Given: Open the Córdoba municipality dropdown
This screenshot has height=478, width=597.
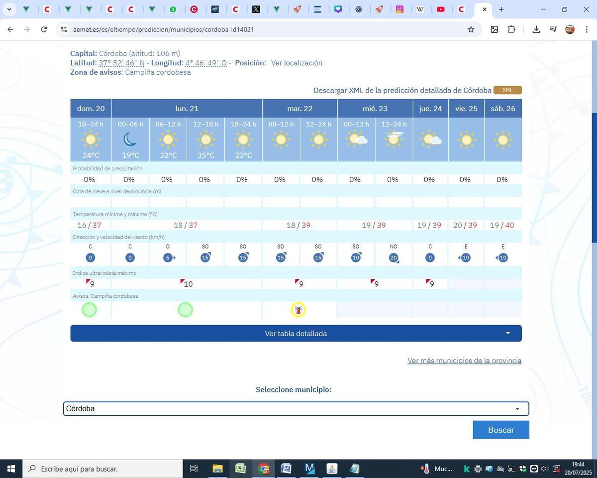Looking at the screenshot, I should point(296,409).
